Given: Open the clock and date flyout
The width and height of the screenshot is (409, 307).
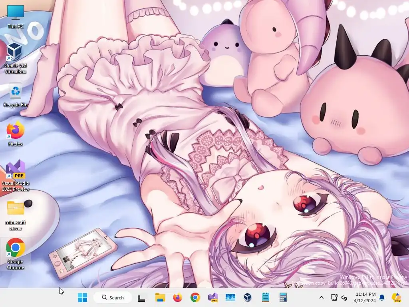Looking at the screenshot, I should tap(364, 297).
